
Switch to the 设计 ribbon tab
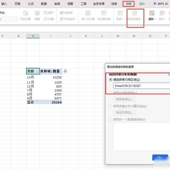tap(142, 4)
